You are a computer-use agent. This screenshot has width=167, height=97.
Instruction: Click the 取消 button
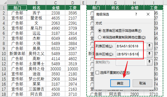coord(142,83)
